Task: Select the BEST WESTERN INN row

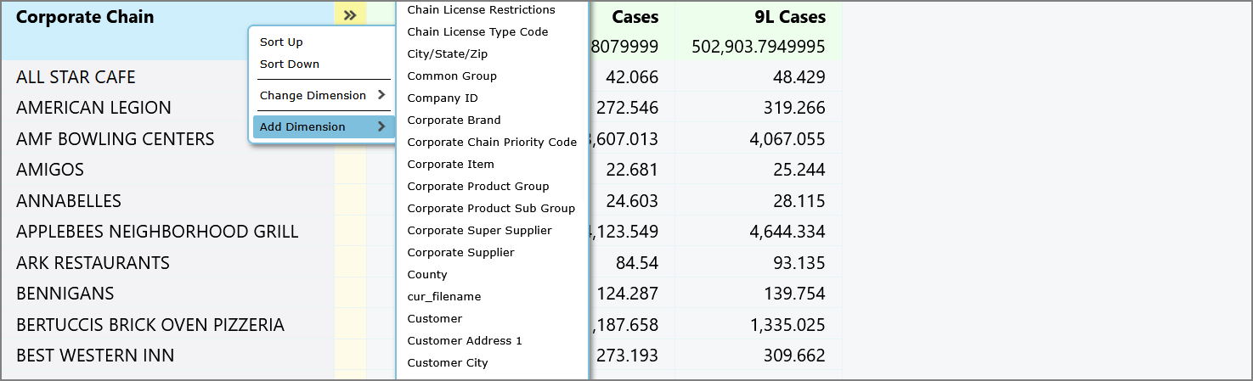Action: click(x=95, y=356)
